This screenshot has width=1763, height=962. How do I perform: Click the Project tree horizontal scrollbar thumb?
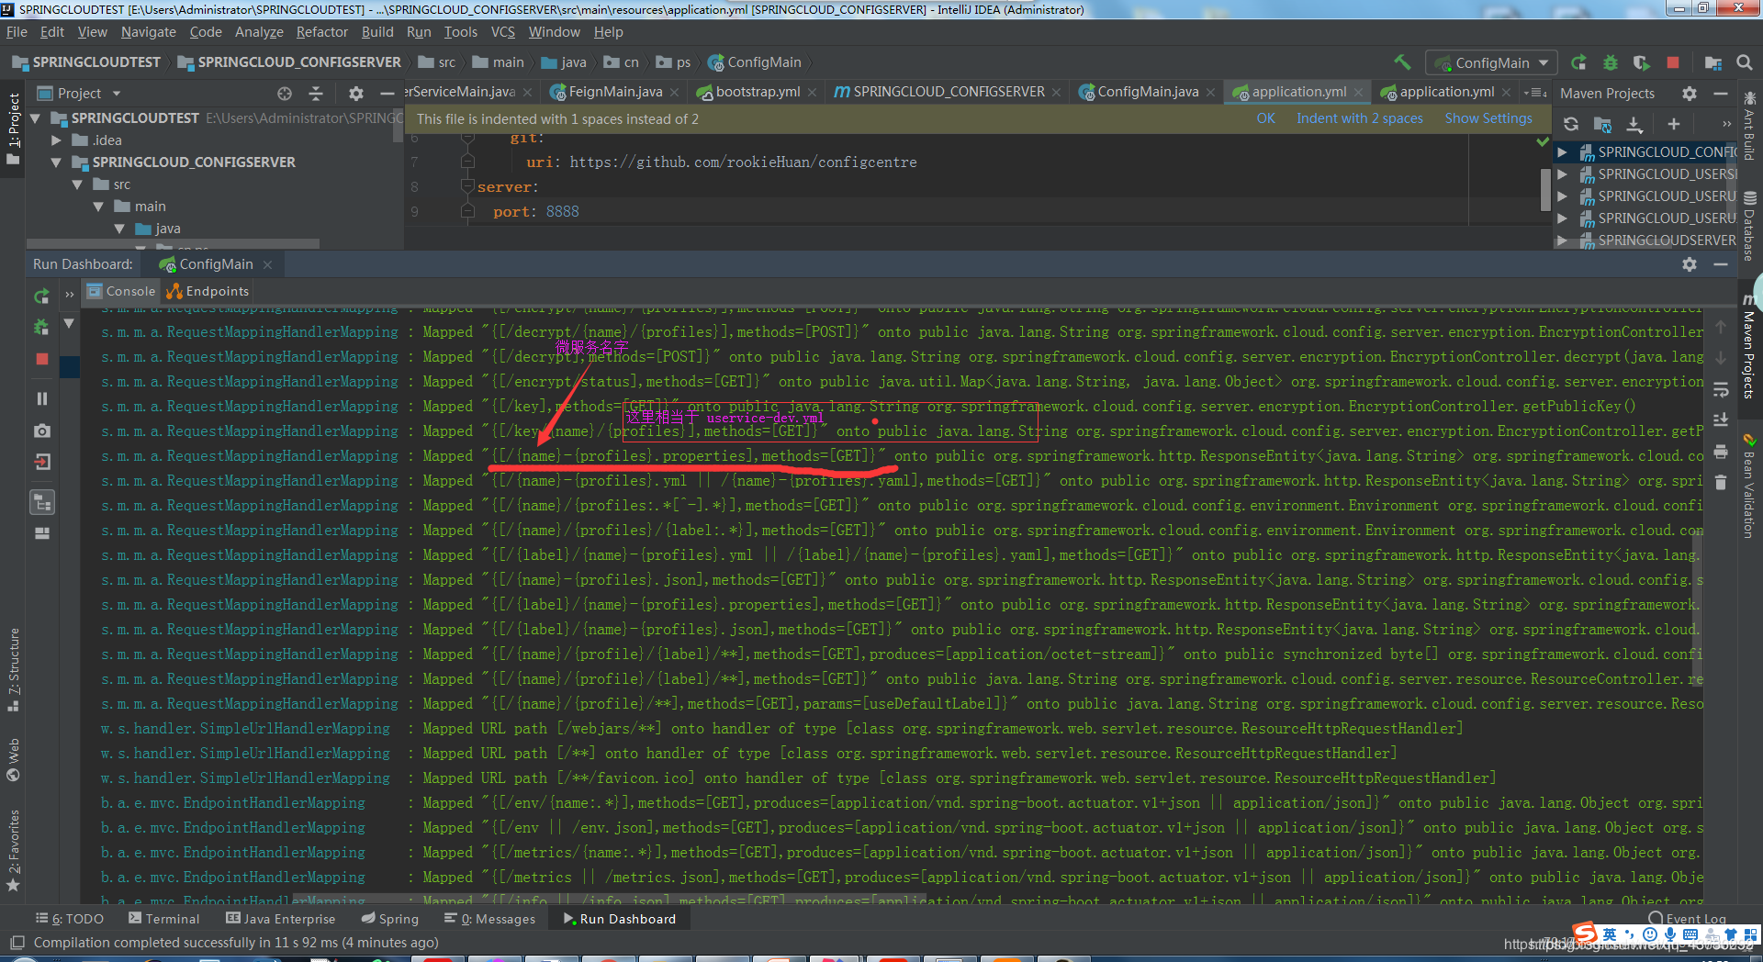(174, 243)
